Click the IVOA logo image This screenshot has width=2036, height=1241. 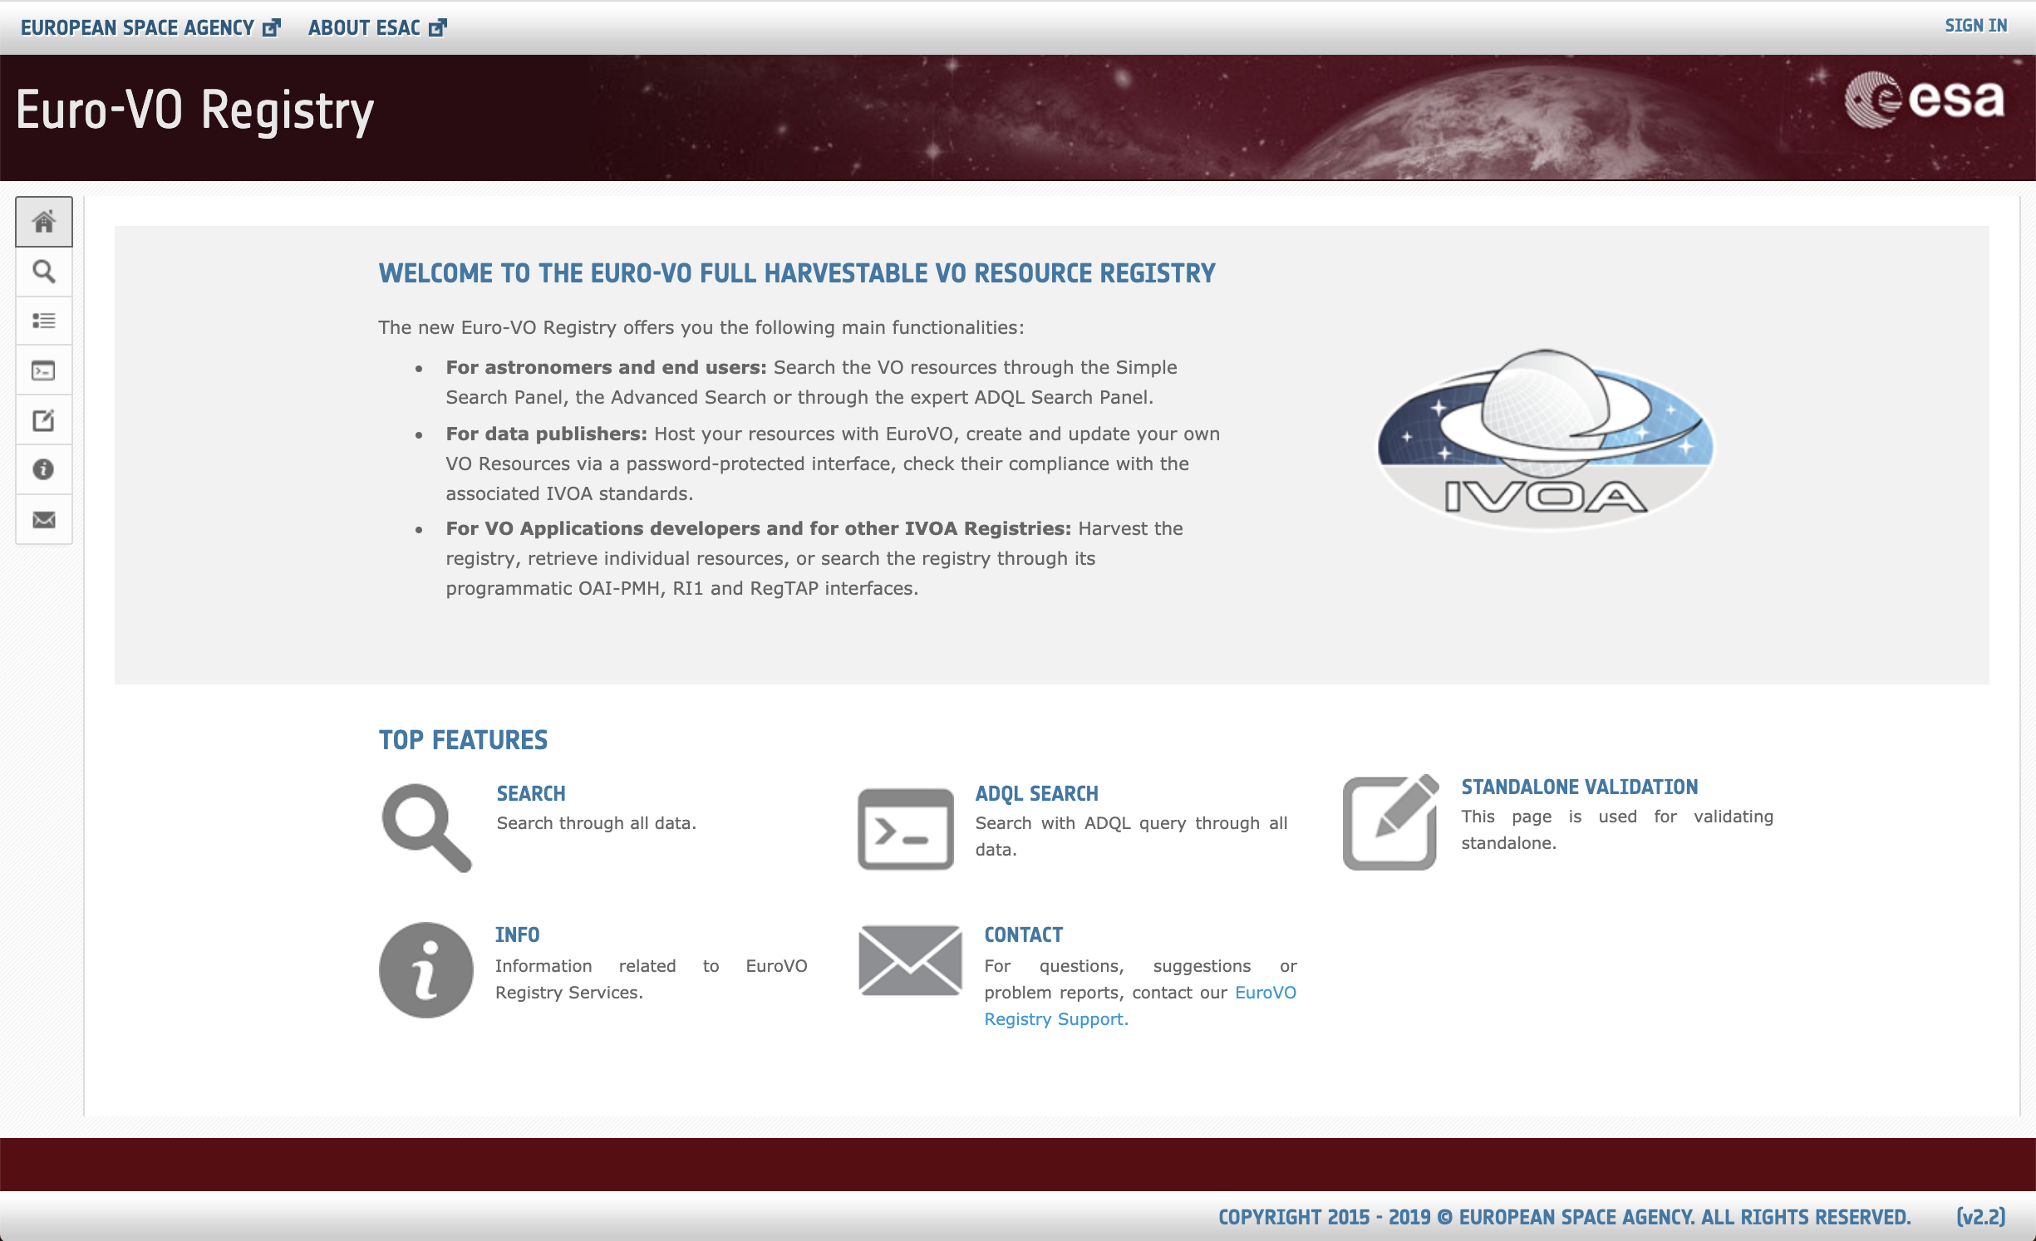(1546, 439)
